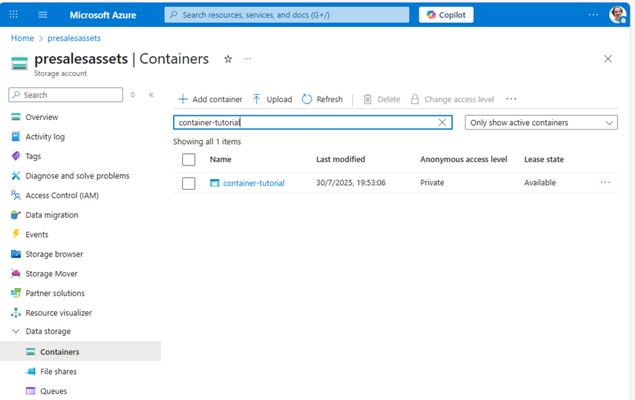Select the container-tutorial row checkbox
635x400 pixels.
(189, 183)
